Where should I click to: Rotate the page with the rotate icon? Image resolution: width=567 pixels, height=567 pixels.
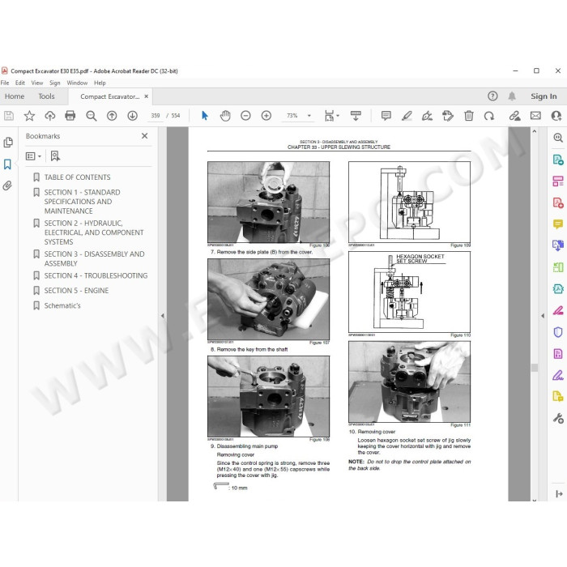click(x=489, y=116)
